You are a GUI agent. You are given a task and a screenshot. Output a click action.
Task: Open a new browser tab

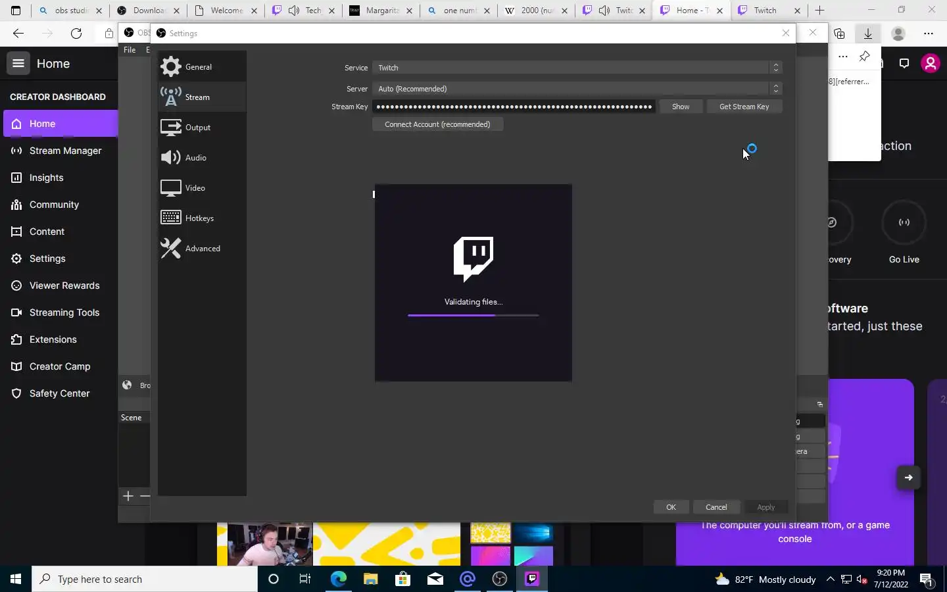[x=819, y=11]
